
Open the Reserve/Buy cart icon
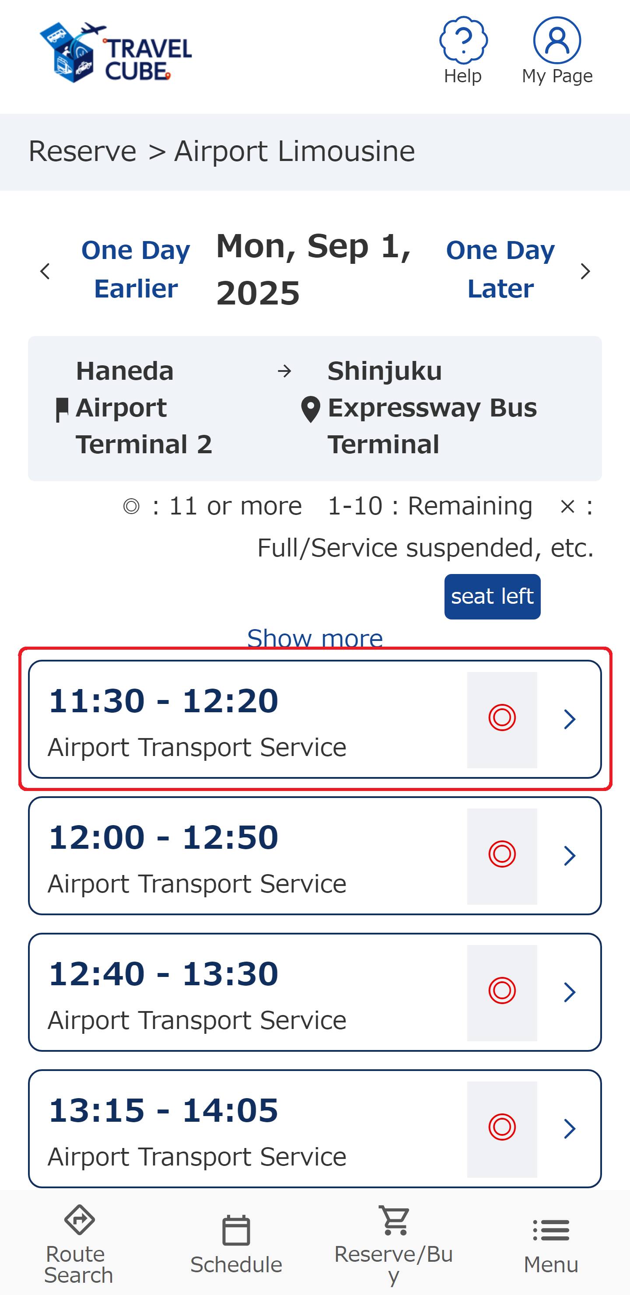coord(394,1221)
